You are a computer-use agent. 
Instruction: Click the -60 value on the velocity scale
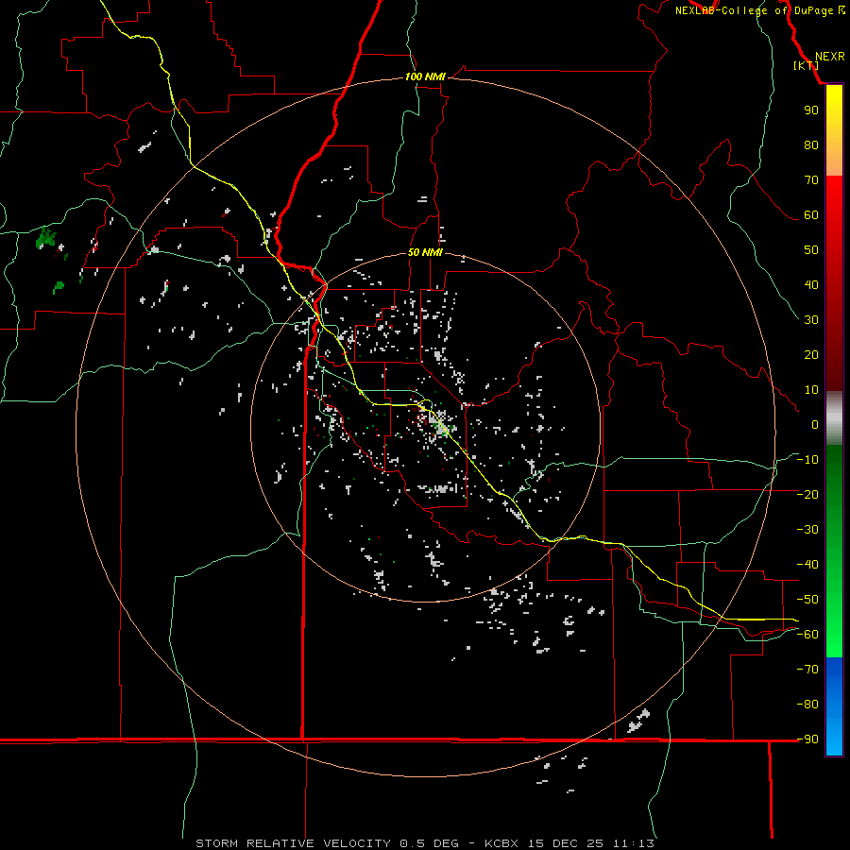807,635
